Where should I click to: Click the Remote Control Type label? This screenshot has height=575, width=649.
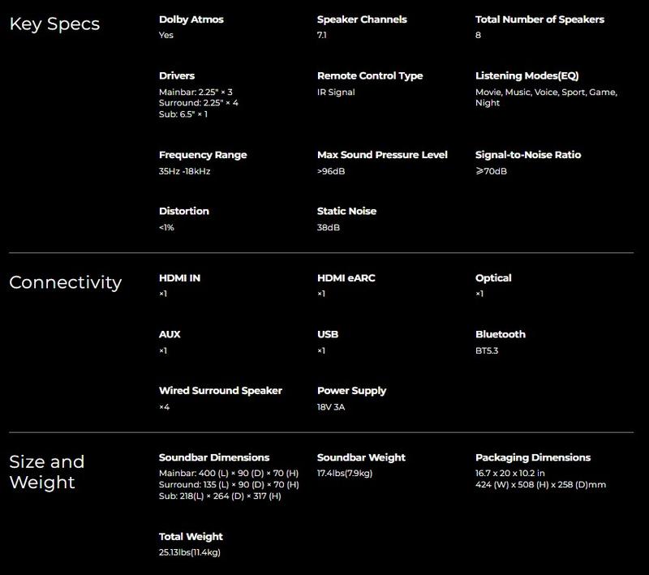click(x=370, y=75)
